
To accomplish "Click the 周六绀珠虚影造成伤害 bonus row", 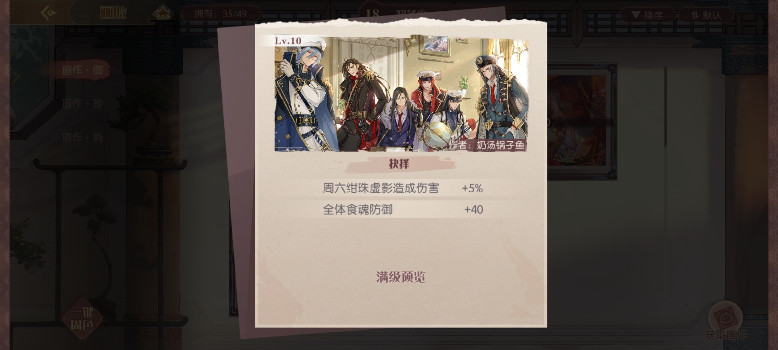I will pyautogui.click(x=403, y=188).
